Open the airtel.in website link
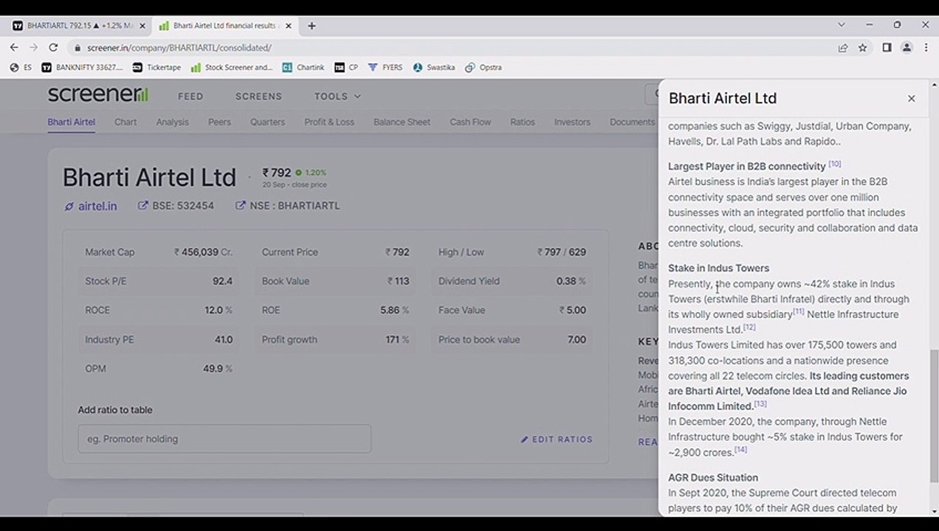Image resolution: width=939 pixels, height=531 pixels. coord(91,206)
